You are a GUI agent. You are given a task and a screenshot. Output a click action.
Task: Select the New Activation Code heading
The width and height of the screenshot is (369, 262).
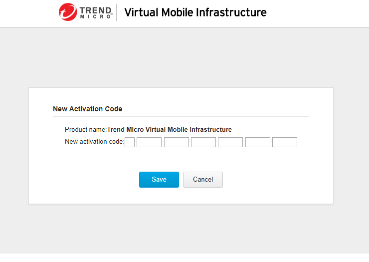[x=87, y=109]
